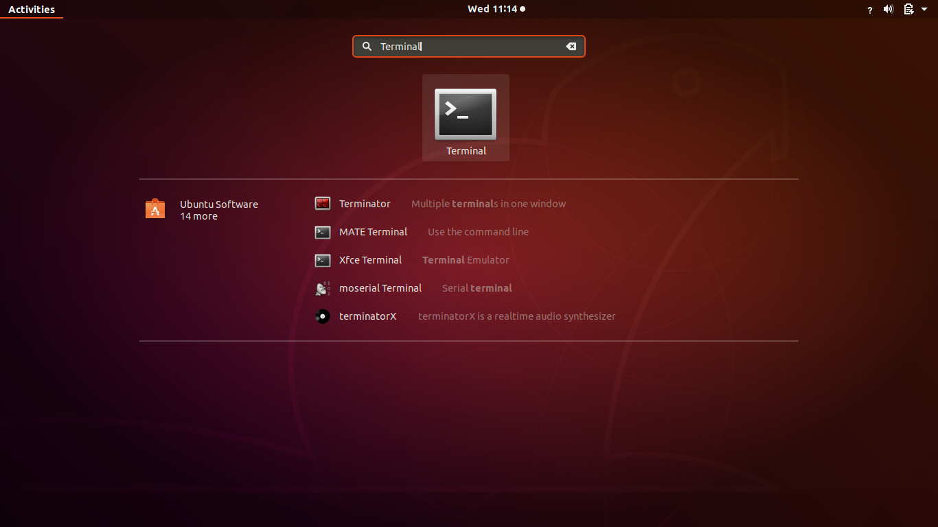Viewport: 938px width, 527px height.
Task: Expand the system menu dropdown arrow
Action: 924,9
